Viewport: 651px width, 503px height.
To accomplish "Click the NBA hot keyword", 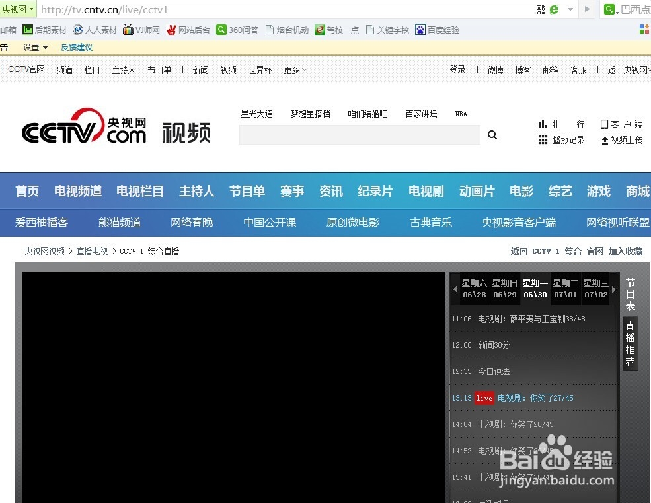I will coord(461,114).
